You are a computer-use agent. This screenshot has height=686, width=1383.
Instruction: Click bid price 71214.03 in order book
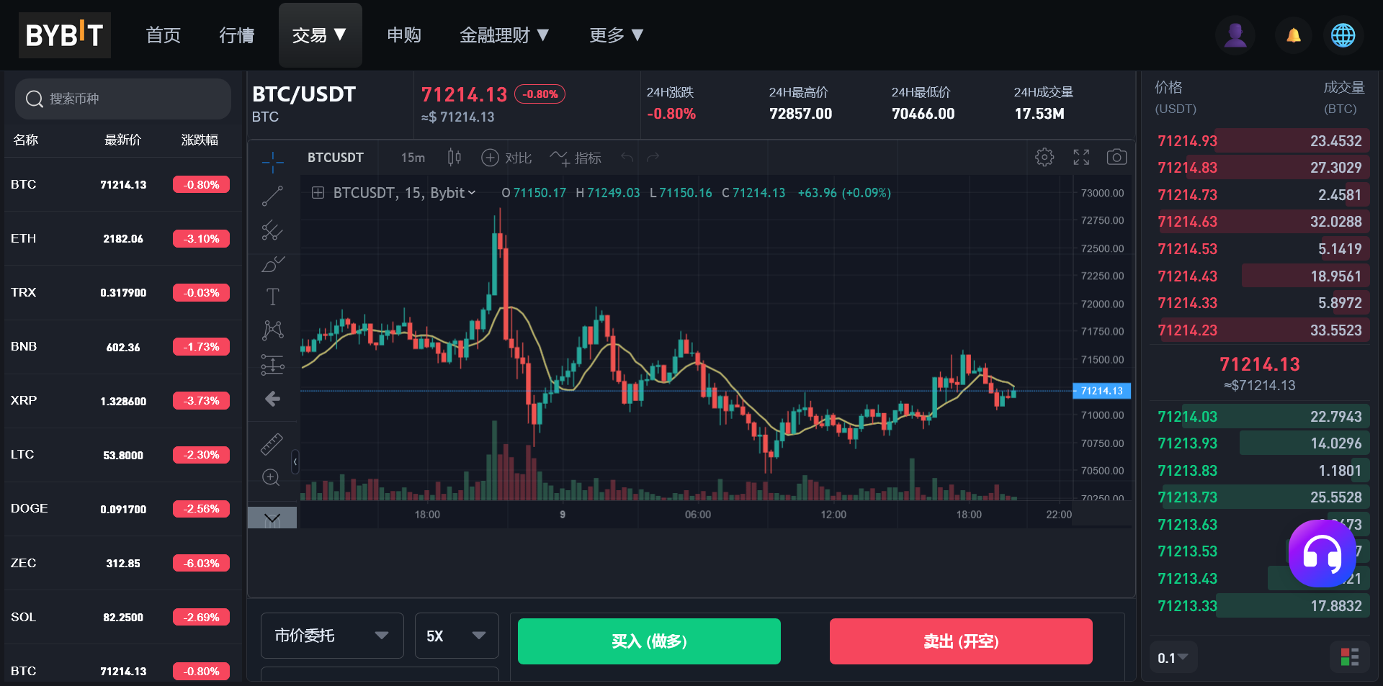[1187, 417]
